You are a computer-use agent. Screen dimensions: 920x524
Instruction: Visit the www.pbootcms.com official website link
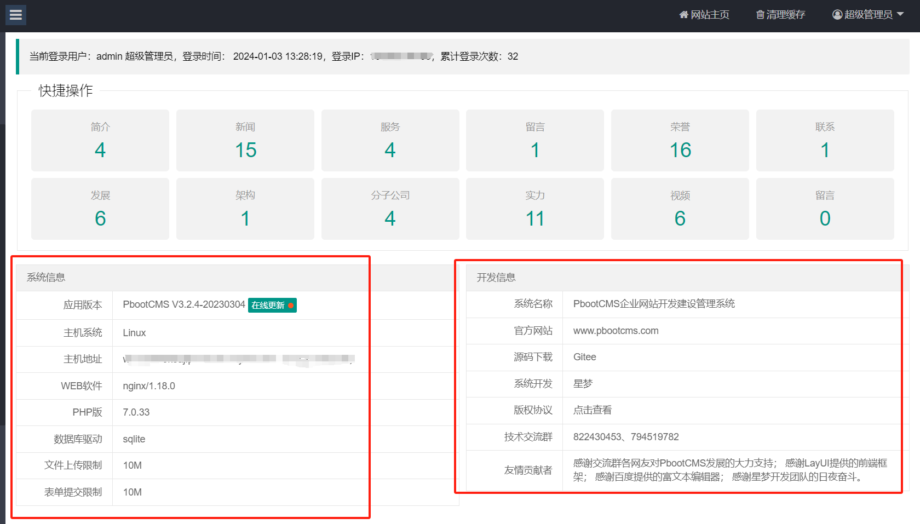click(616, 331)
